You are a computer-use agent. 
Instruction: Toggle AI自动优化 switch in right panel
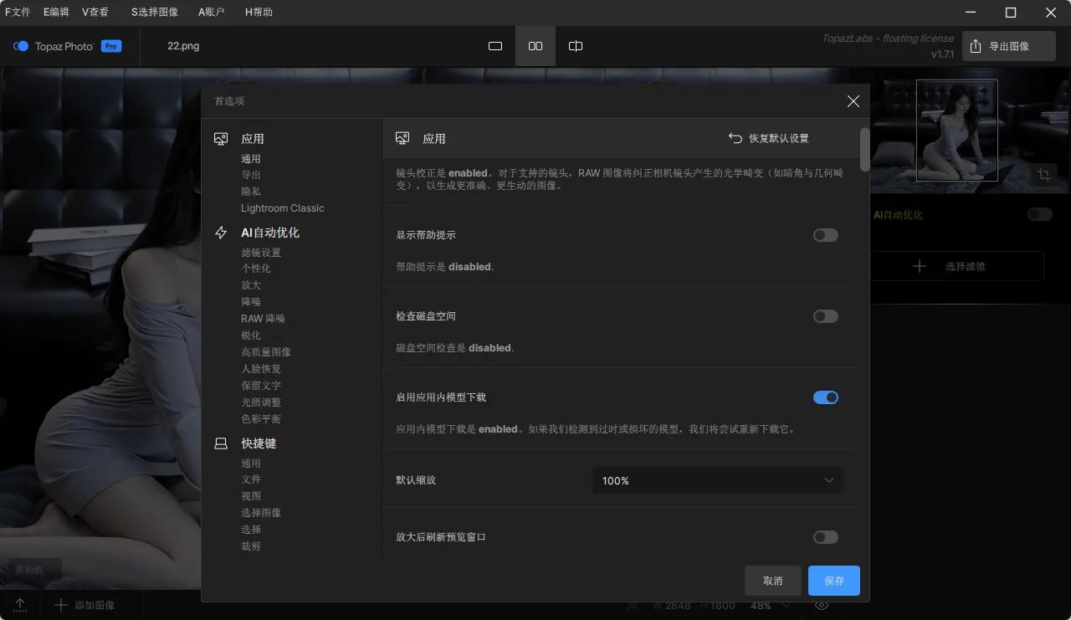point(1040,214)
